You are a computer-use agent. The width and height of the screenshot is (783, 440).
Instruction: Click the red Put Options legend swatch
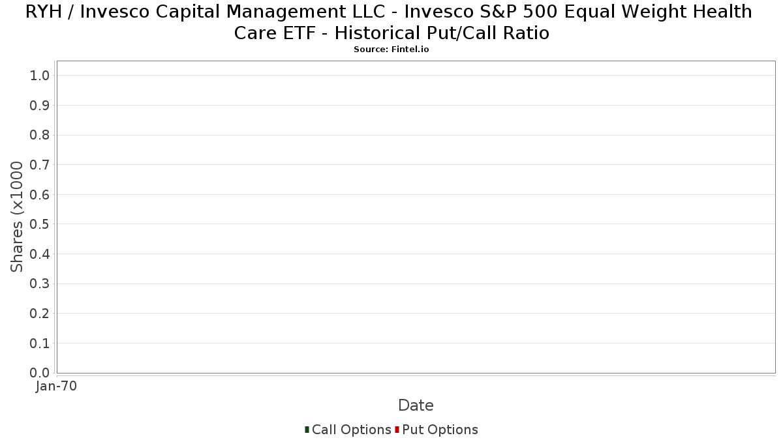(397, 430)
